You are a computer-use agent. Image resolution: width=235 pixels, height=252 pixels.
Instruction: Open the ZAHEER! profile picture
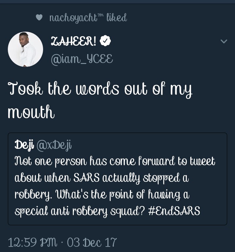(x=25, y=49)
